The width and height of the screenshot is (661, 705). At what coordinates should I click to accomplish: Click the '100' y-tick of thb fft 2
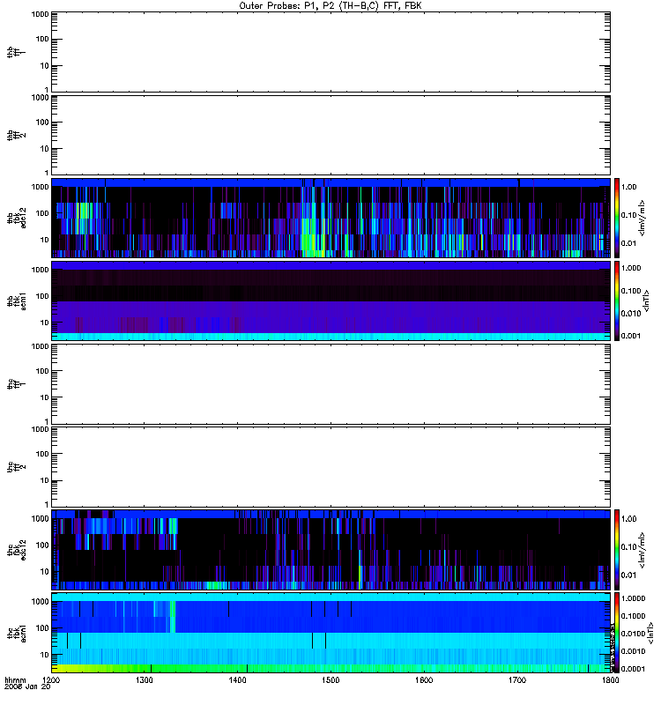(x=42, y=122)
